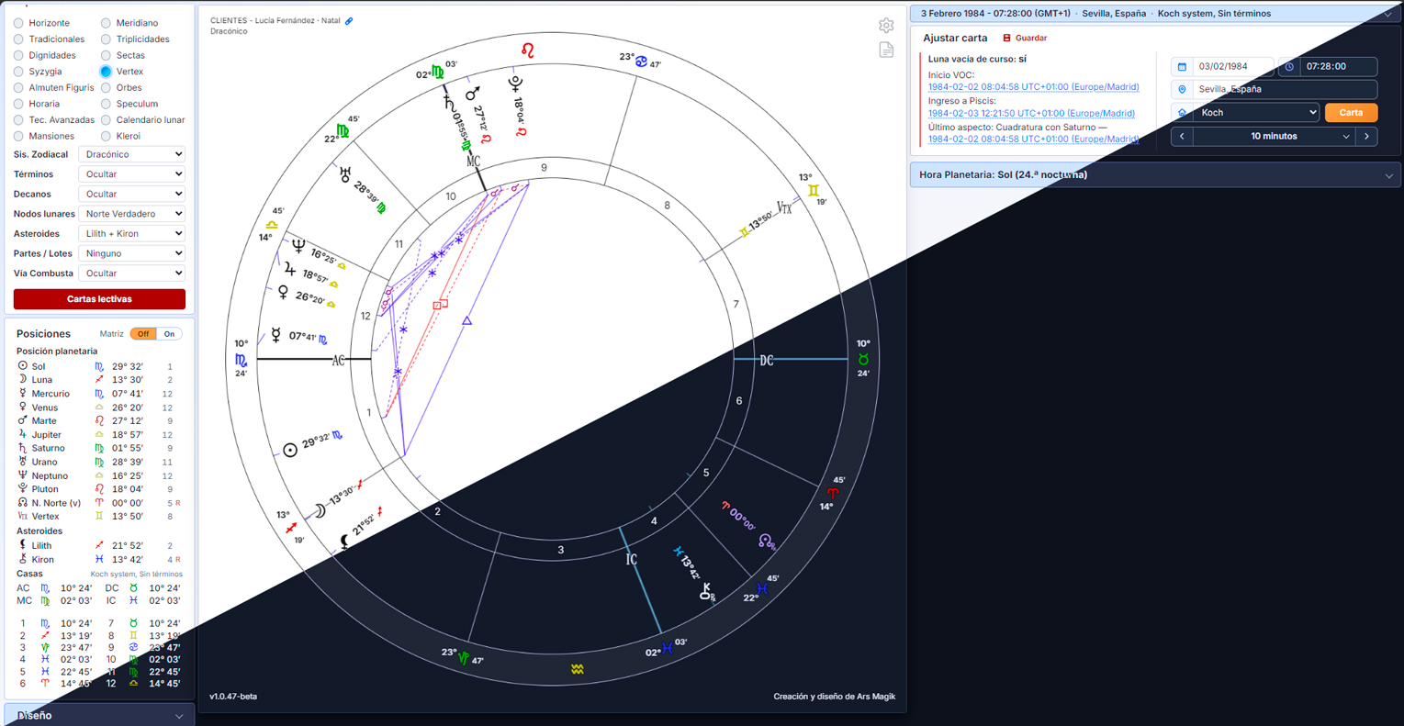Open the Sis. Zodiacal Dracónico dropdown
The height and width of the screenshot is (726, 1404).
coord(132,154)
